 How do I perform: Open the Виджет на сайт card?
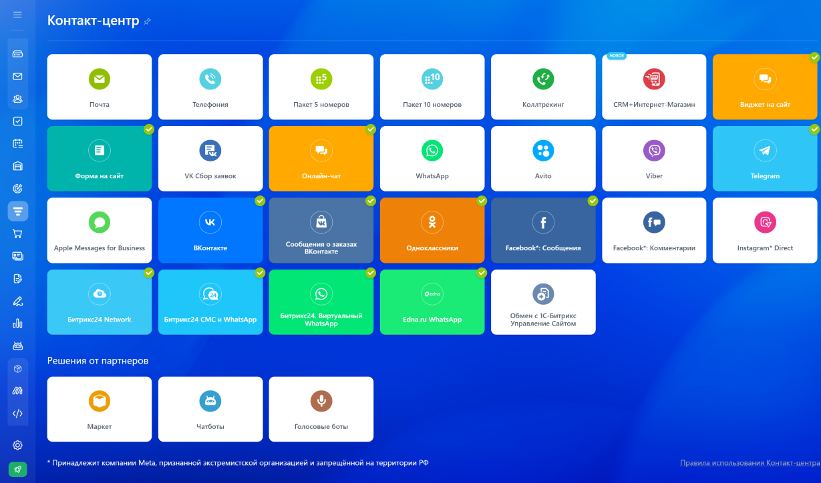coord(765,87)
